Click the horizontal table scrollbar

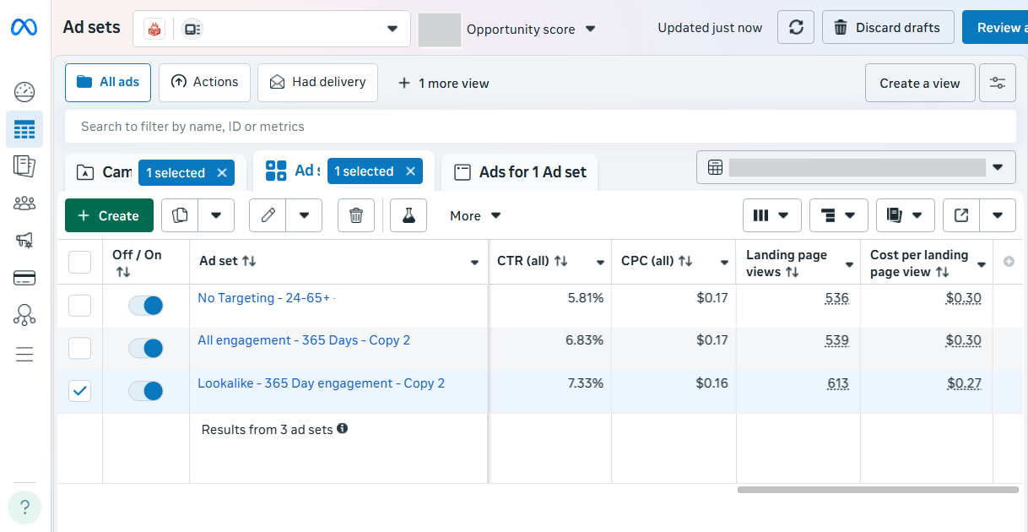877,490
